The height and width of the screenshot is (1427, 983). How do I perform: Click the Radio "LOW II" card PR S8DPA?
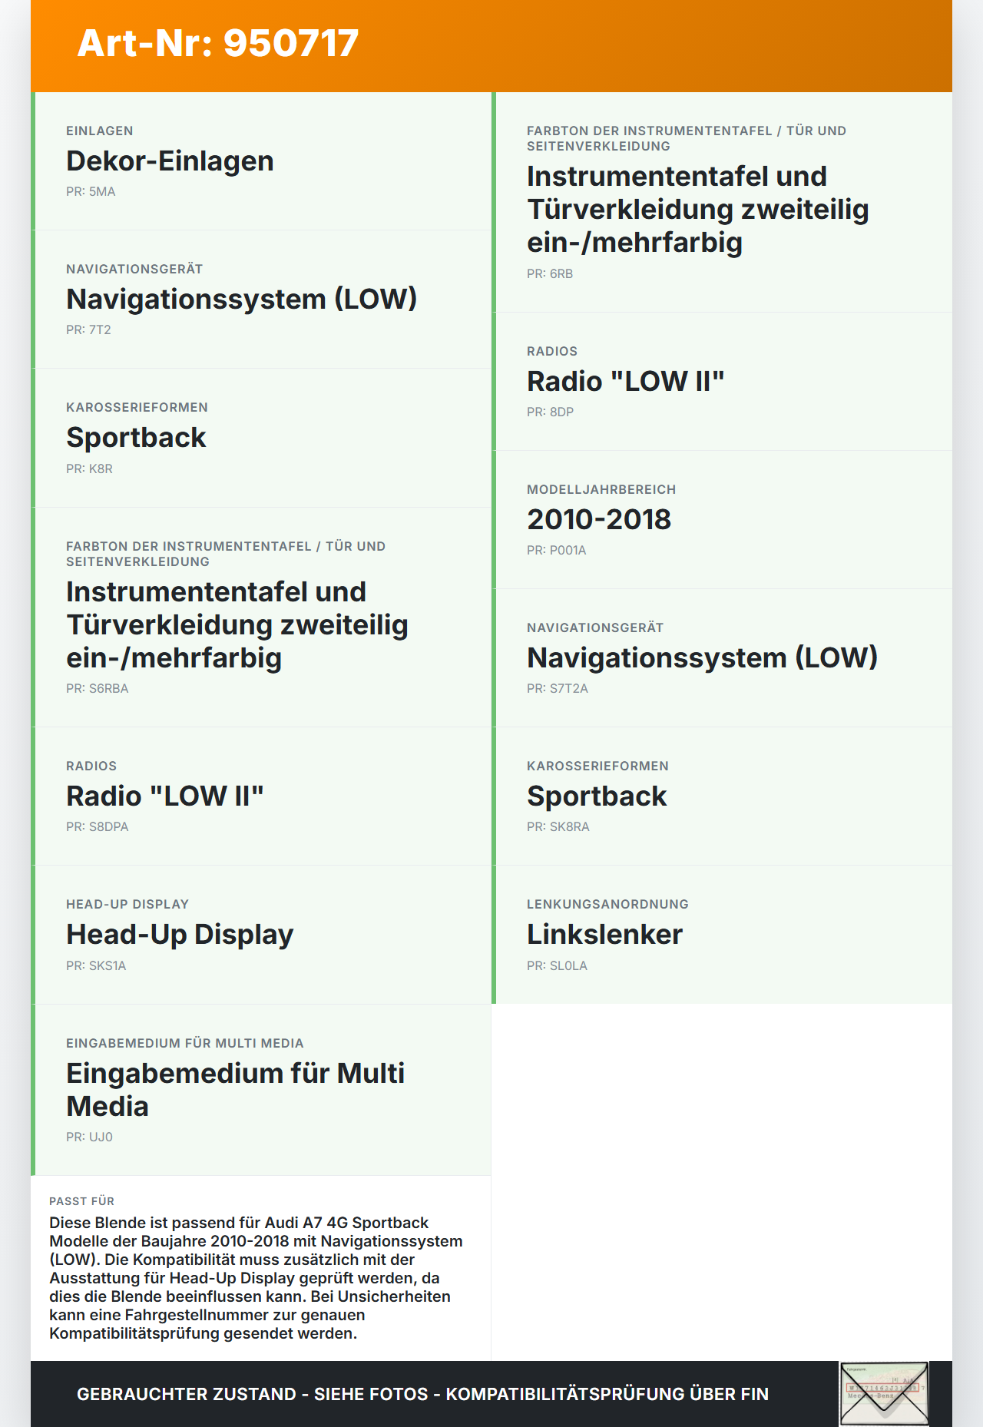tap(261, 796)
